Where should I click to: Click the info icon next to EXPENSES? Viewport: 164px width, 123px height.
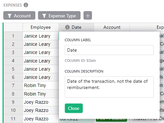point(26,5)
